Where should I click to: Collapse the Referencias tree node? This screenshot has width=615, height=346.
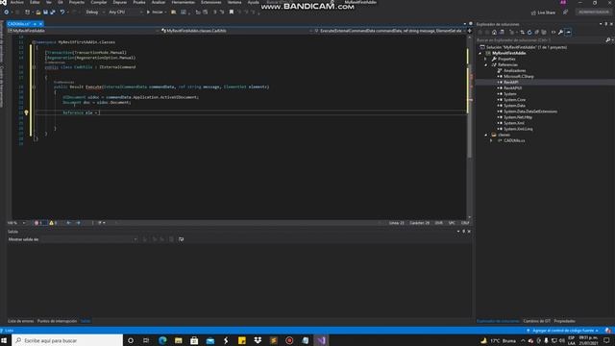(x=485, y=64)
